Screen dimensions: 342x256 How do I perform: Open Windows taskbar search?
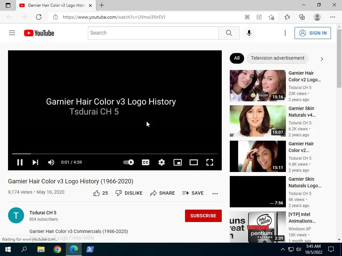click(x=24, y=249)
